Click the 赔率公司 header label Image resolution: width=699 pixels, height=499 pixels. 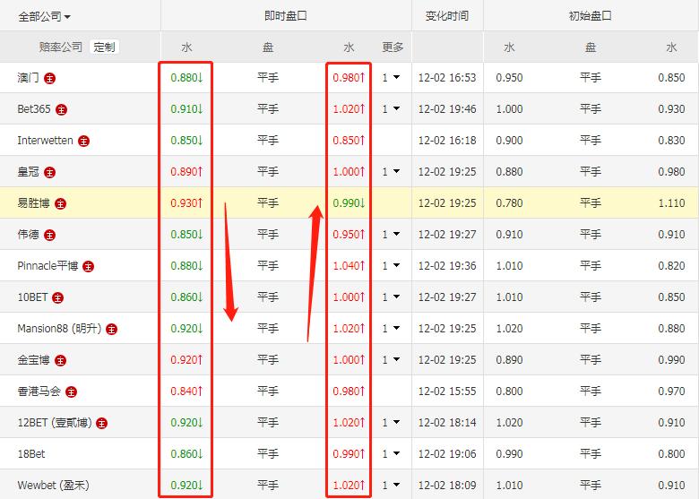coord(61,47)
